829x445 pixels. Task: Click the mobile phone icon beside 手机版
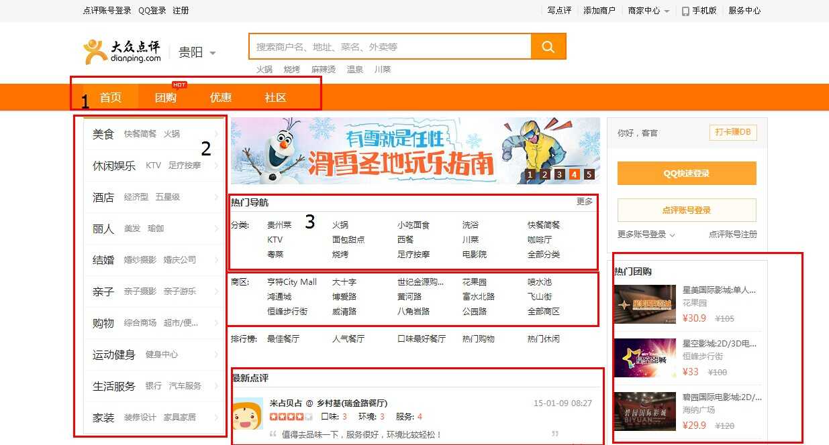click(685, 11)
